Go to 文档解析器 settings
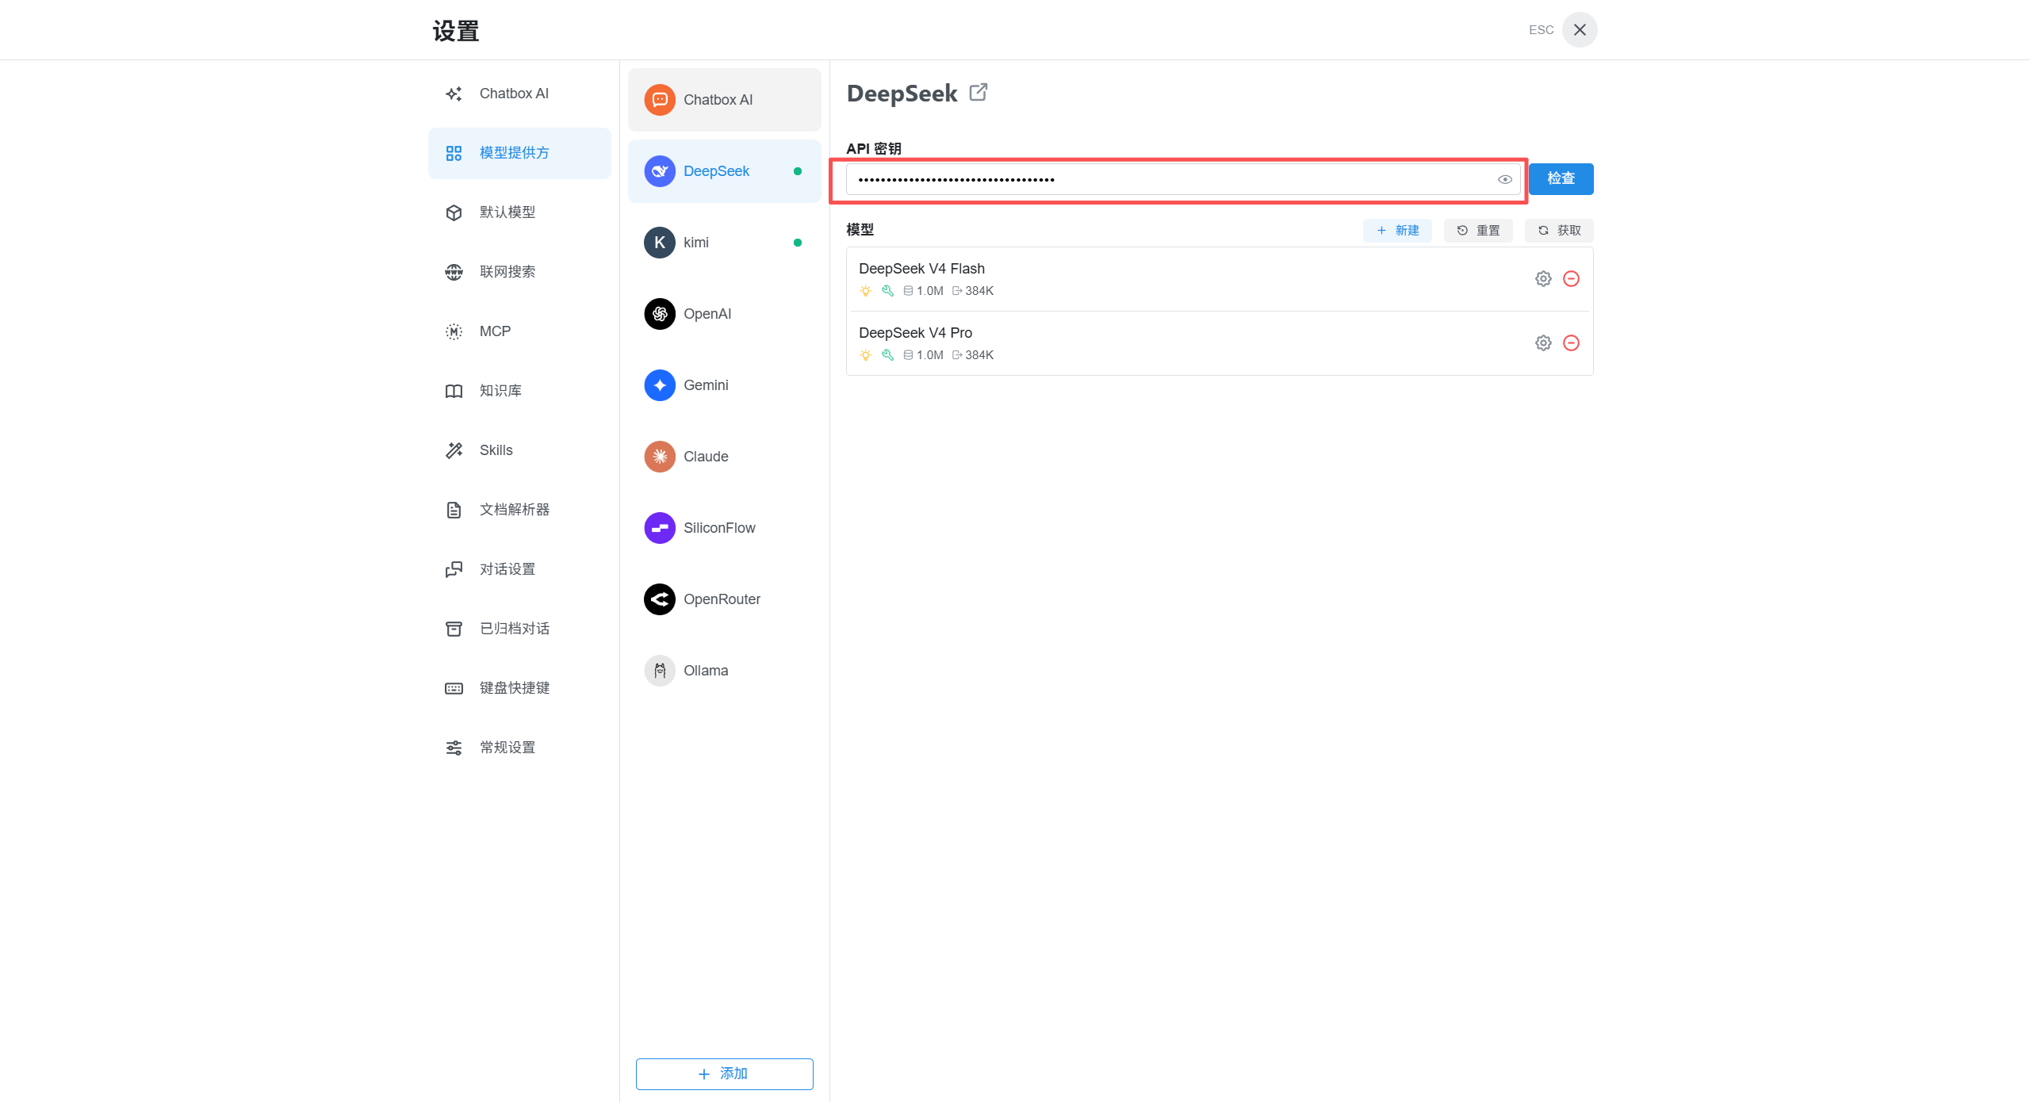The image size is (2030, 1102). pos(519,510)
